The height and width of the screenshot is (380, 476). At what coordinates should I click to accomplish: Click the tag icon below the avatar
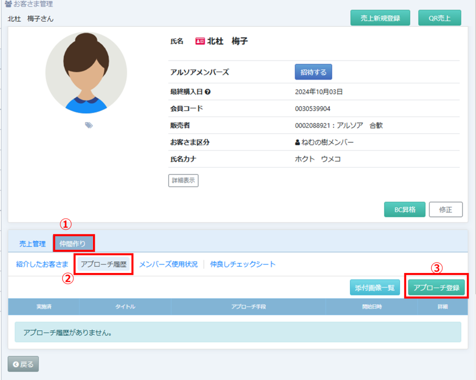89,125
